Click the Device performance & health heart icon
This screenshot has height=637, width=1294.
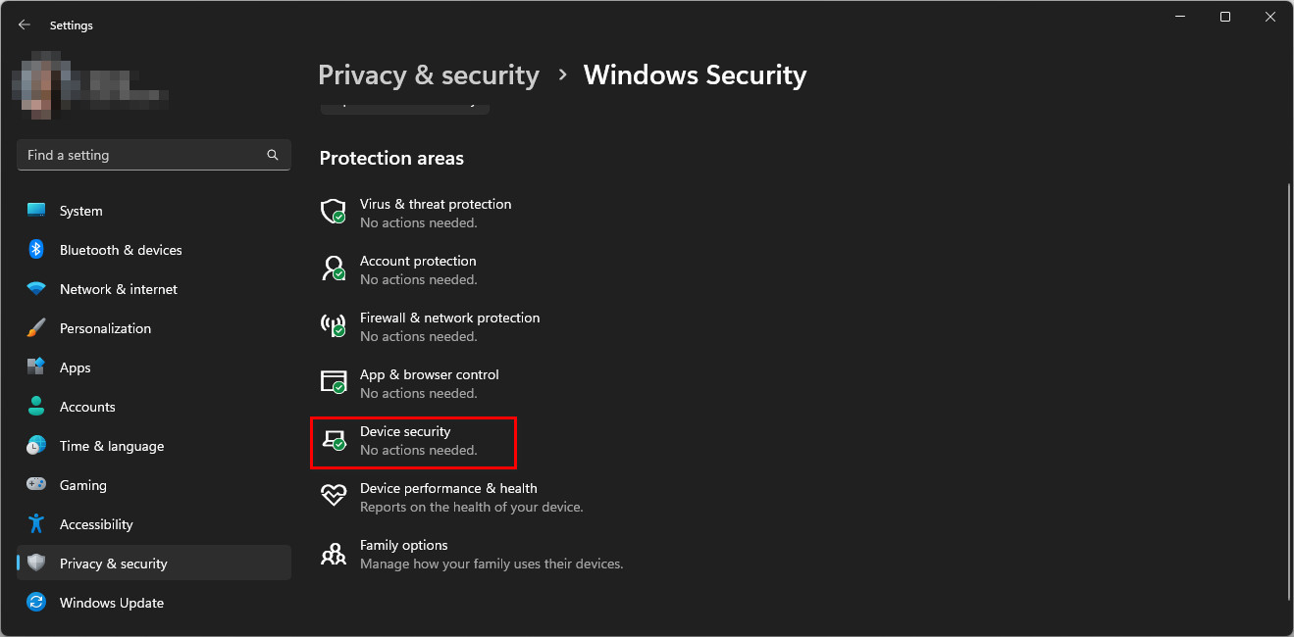coord(334,496)
